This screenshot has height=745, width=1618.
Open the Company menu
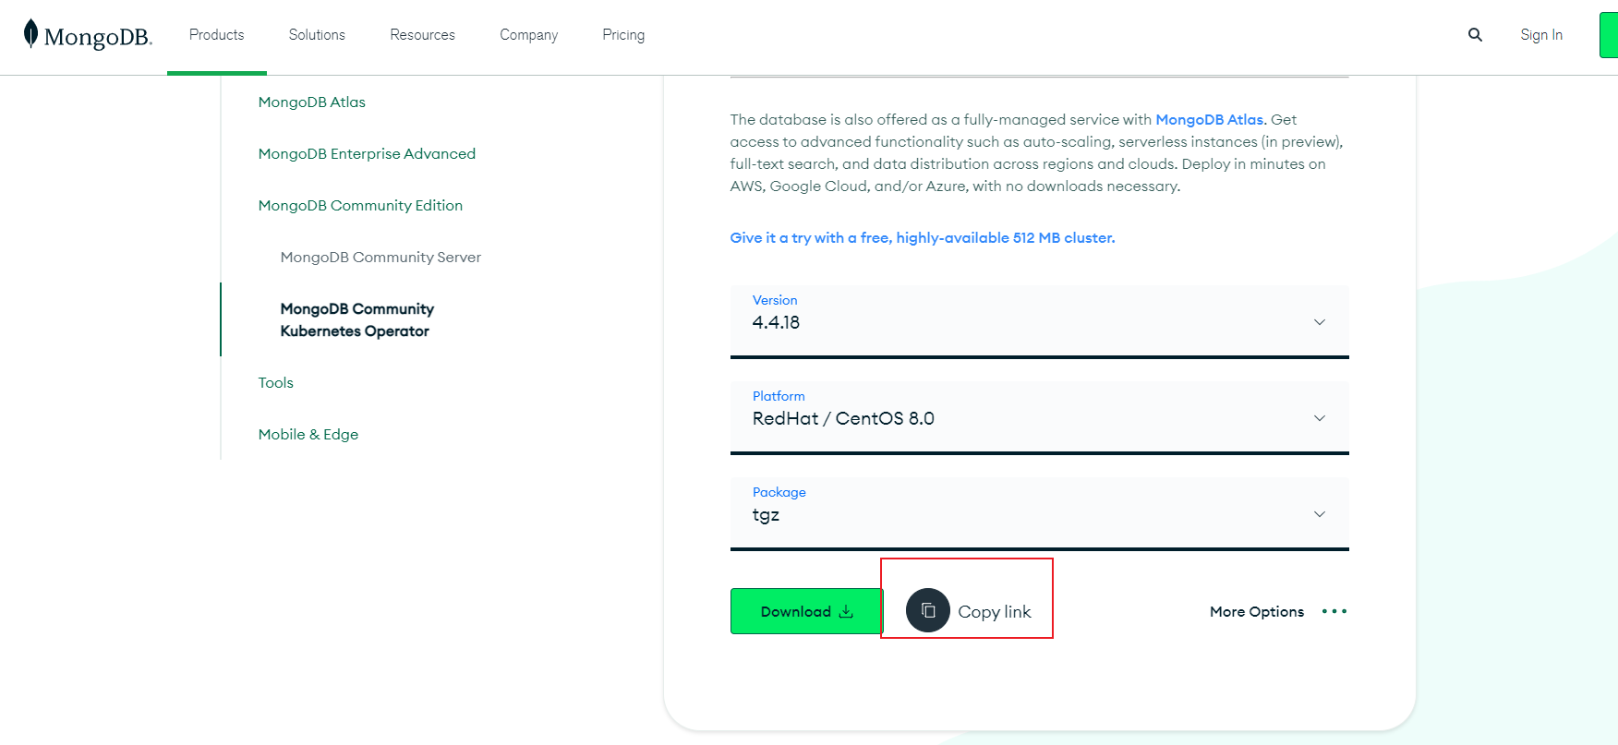pos(529,35)
